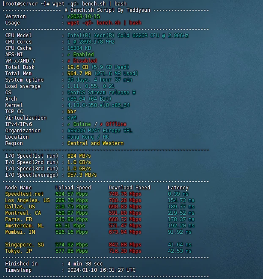Click the bbr TCP CC value

(72, 112)
